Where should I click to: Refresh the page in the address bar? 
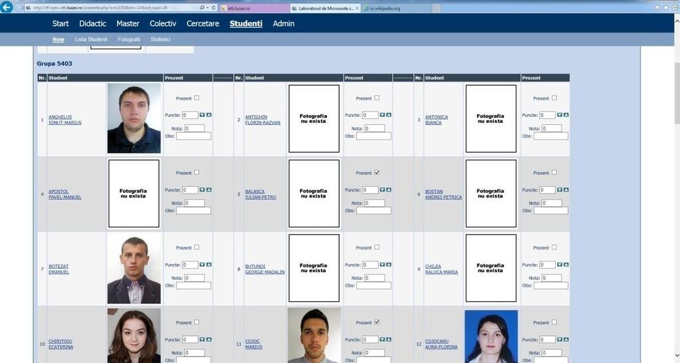214,8
